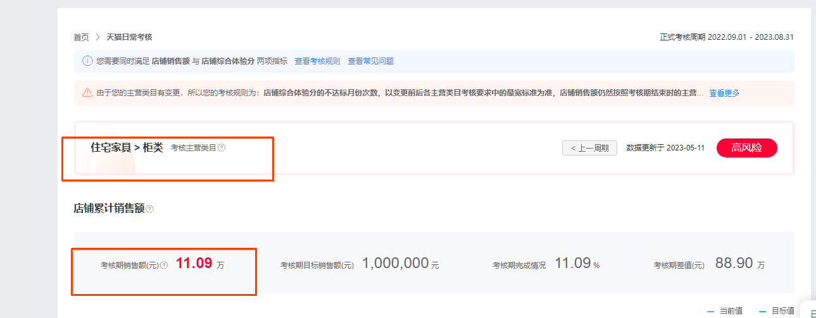Screen dimensions: 816x318
Task: Go to 首页 breadcrumb link
Action: [82, 37]
